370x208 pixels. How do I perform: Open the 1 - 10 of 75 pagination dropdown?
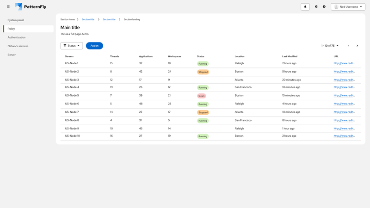coord(330,46)
